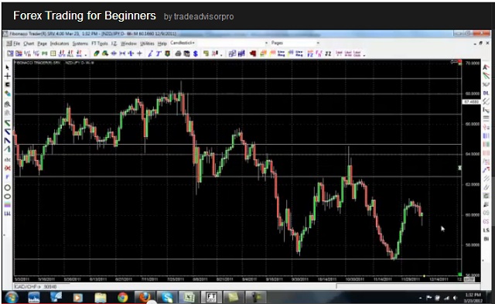
Task: Click the horizontal scrollbar below the chart
Action: click(408, 286)
